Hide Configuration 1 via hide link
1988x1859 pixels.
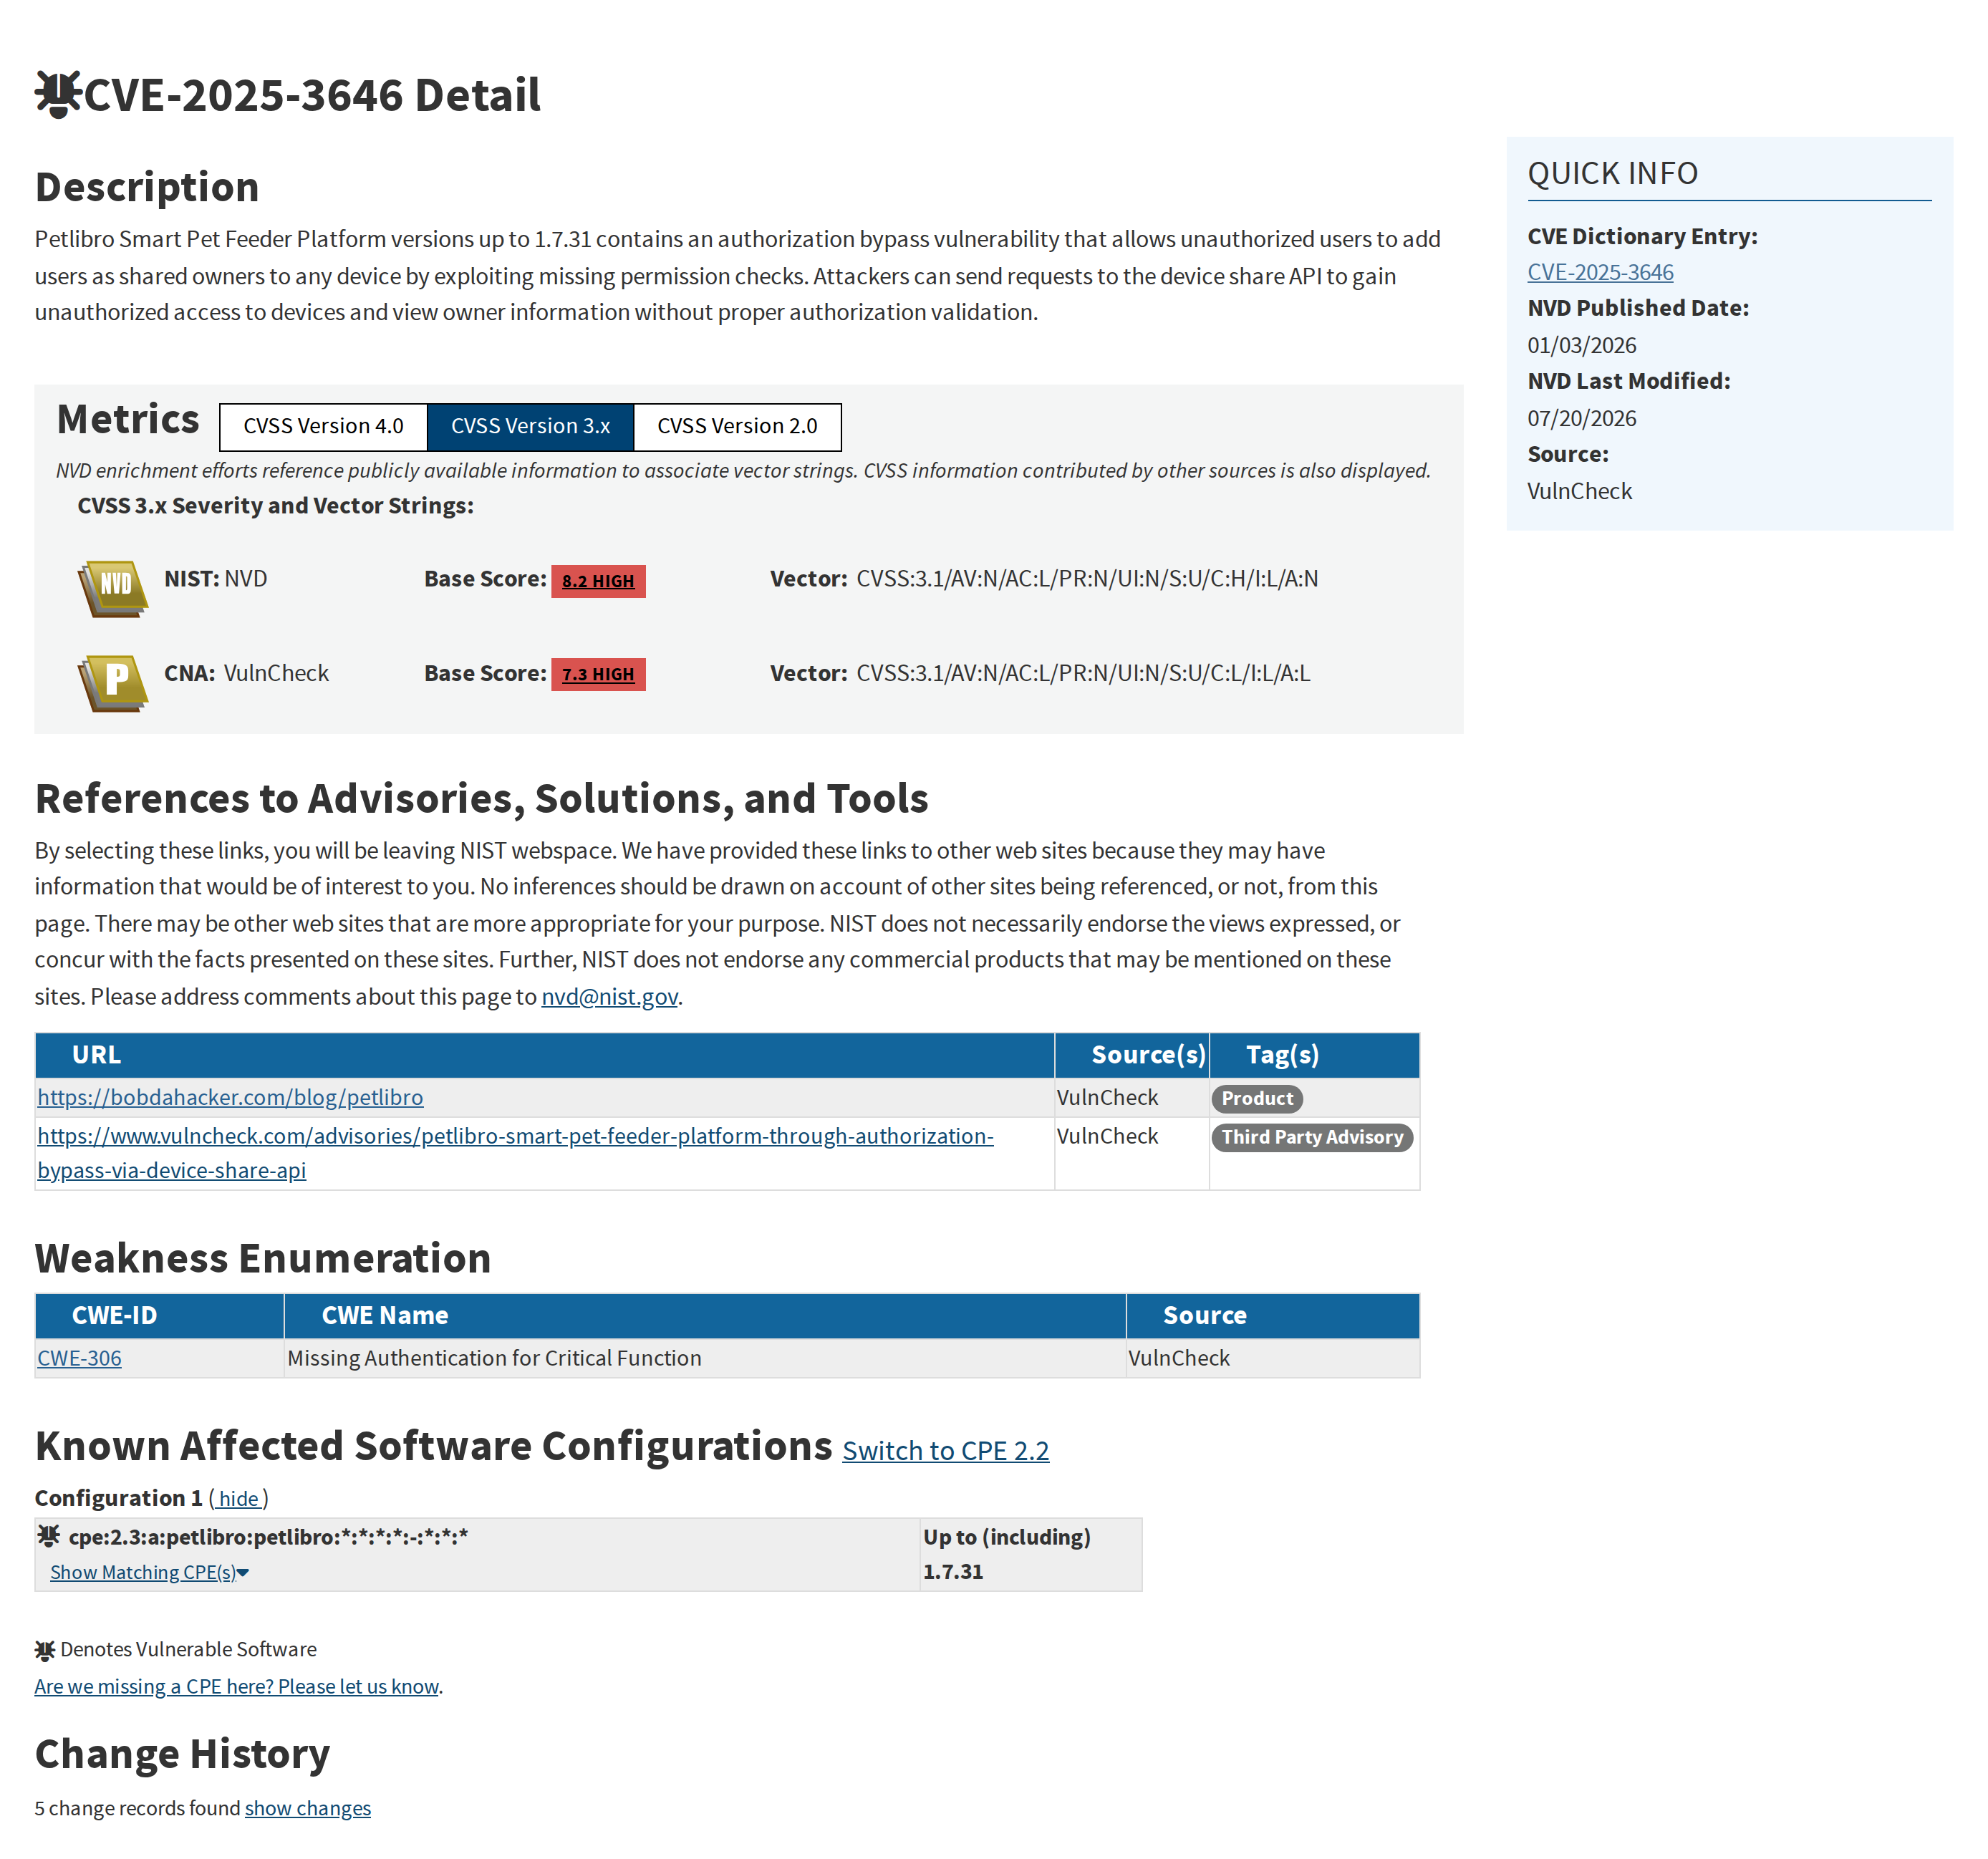click(x=239, y=1498)
